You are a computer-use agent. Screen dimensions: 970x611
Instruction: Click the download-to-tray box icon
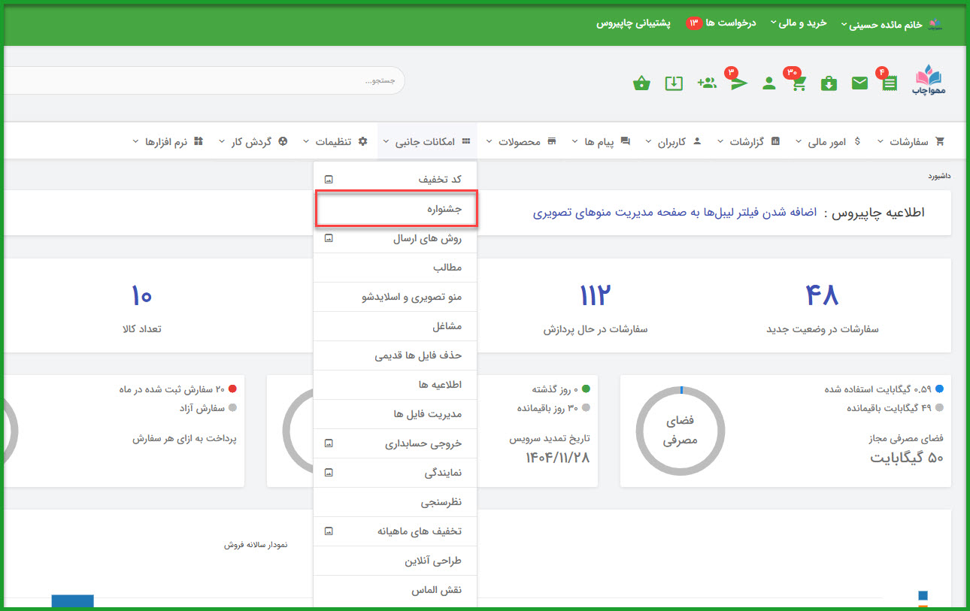click(x=674, y=83)
